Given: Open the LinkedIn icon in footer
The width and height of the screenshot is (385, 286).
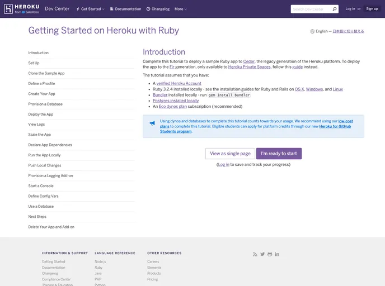Looking at the screenshot, I should [277, 254].
